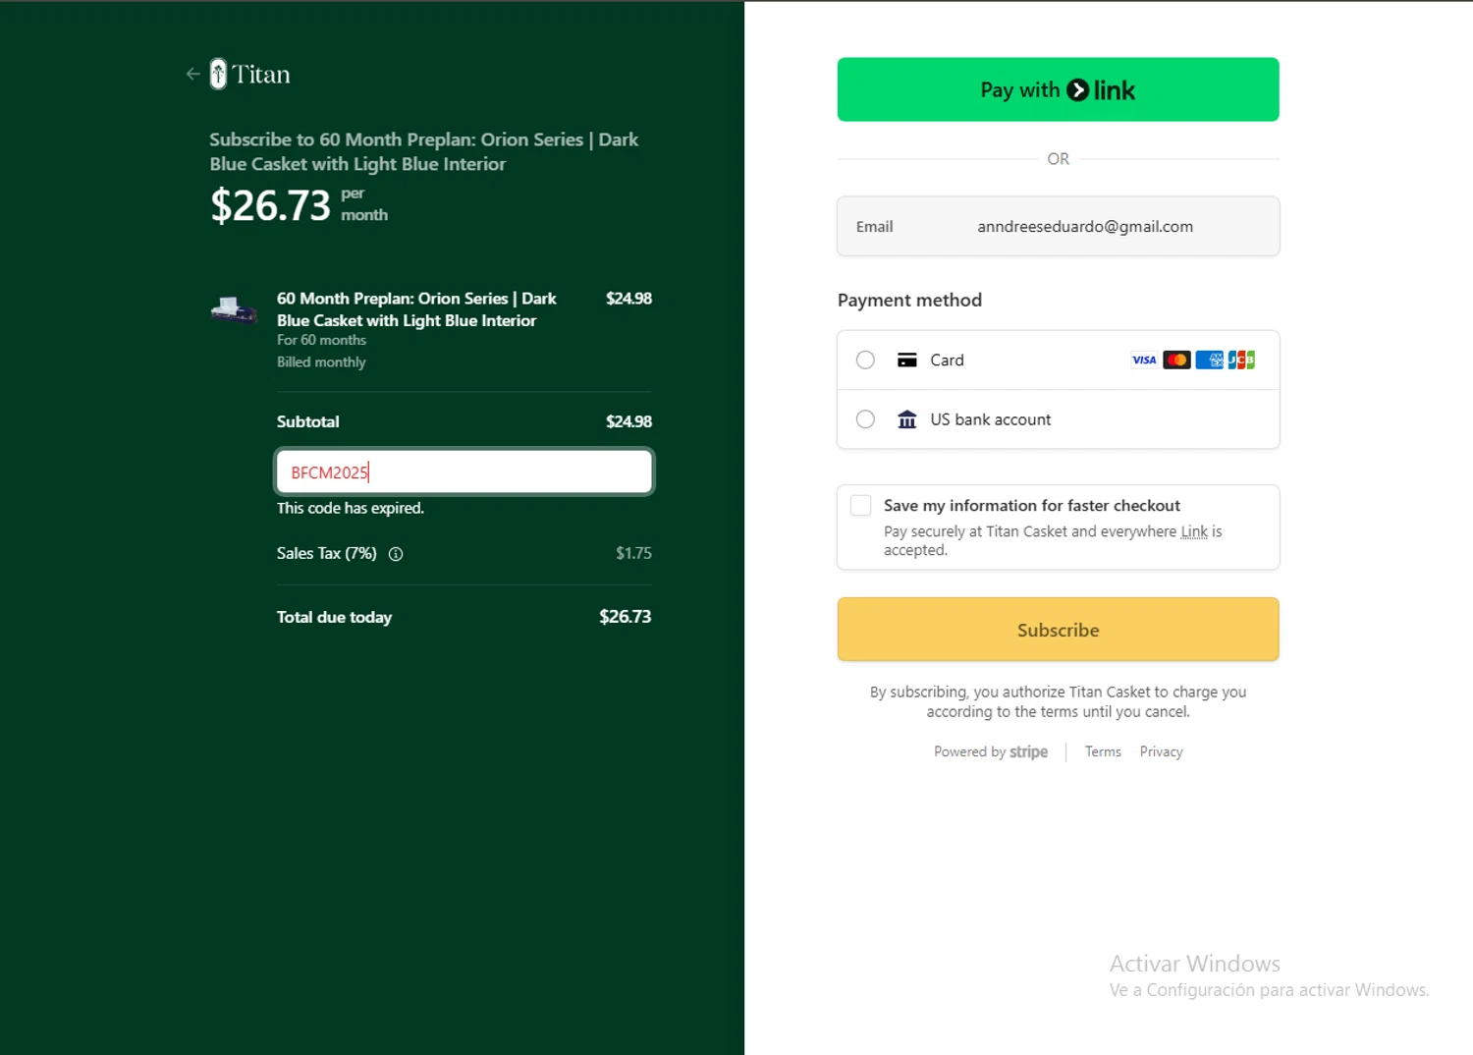The image size is (1473, 1055).
Task: Click the casket product thumbnail
Action: [234, 309]
